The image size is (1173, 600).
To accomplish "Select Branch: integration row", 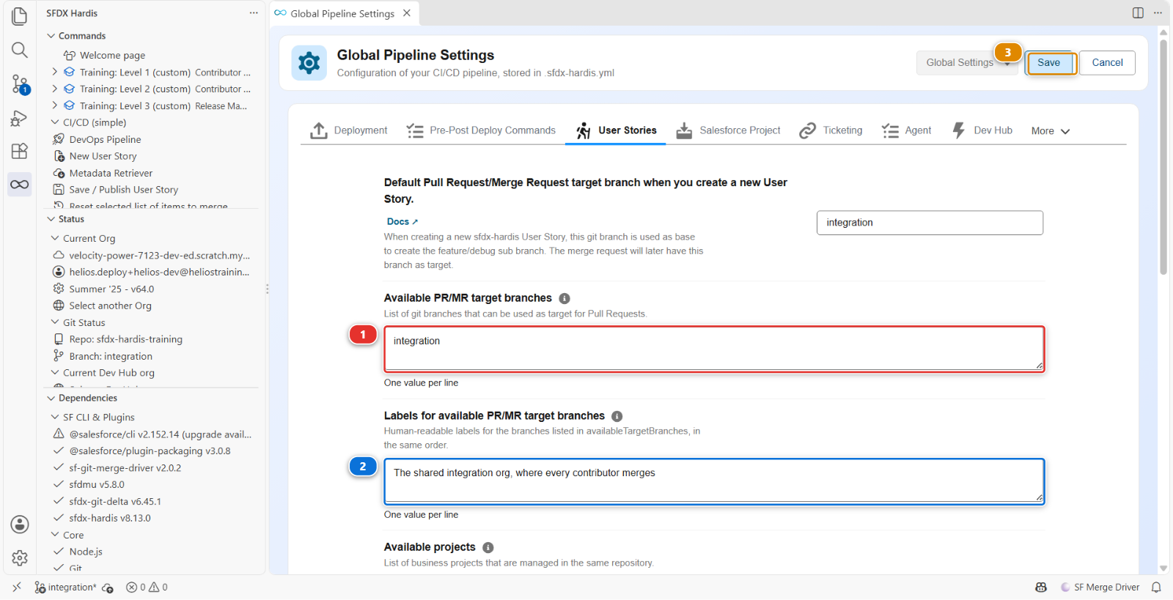I will (x=103, y=356).
